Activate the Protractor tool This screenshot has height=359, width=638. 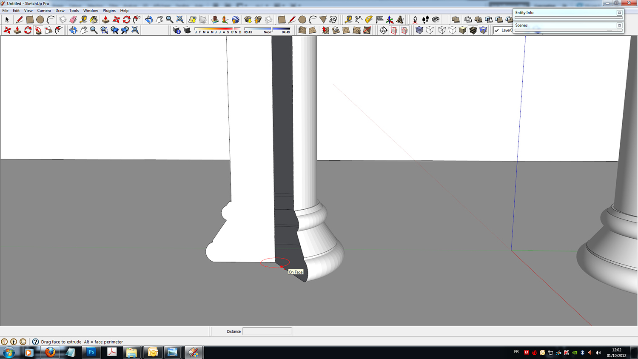pos(369,20)
